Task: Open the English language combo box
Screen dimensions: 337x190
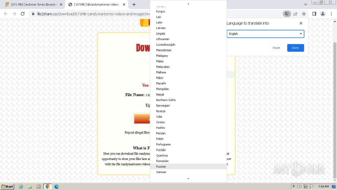Action: [x=265, y=34]
